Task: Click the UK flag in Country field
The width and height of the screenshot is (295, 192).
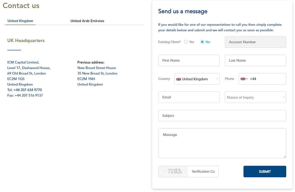Action: coord(179,79)
